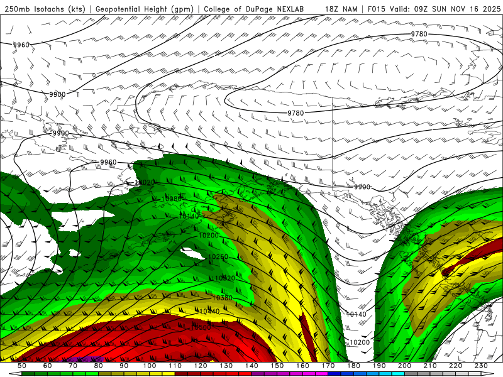Click the 140 value on the isotach scale
The height and width of the screenshot is (377, 503).
coord(251,366)
